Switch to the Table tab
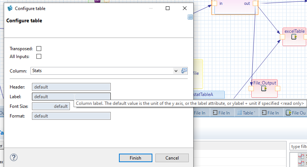 click(246, 113)
